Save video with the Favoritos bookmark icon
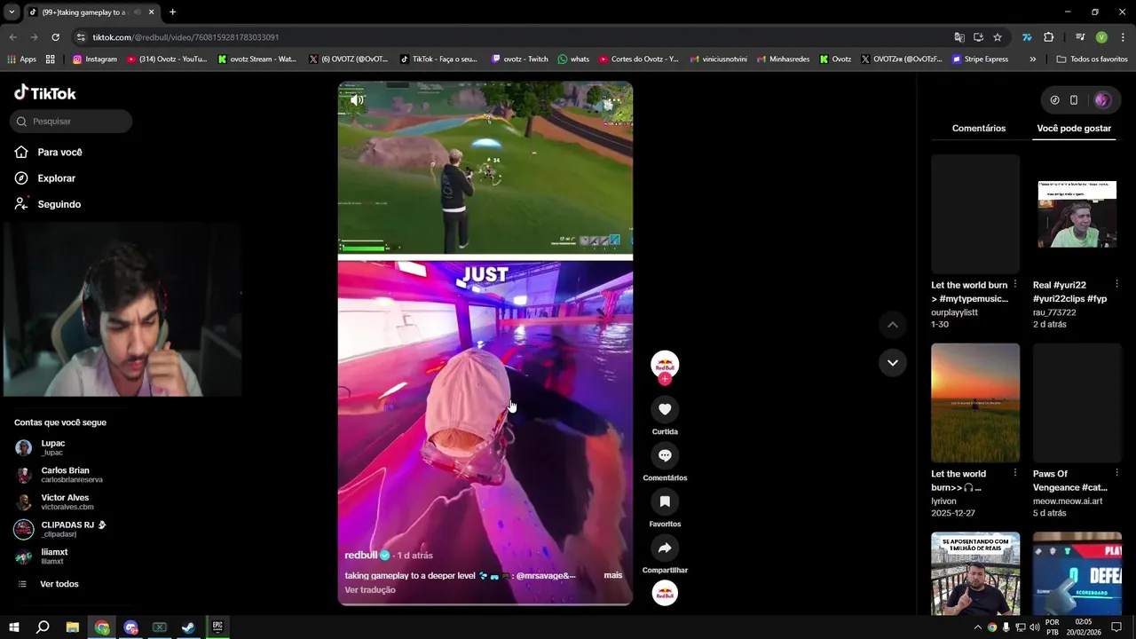Screen dimensions: 1136x639 click(x=665, y=501)
